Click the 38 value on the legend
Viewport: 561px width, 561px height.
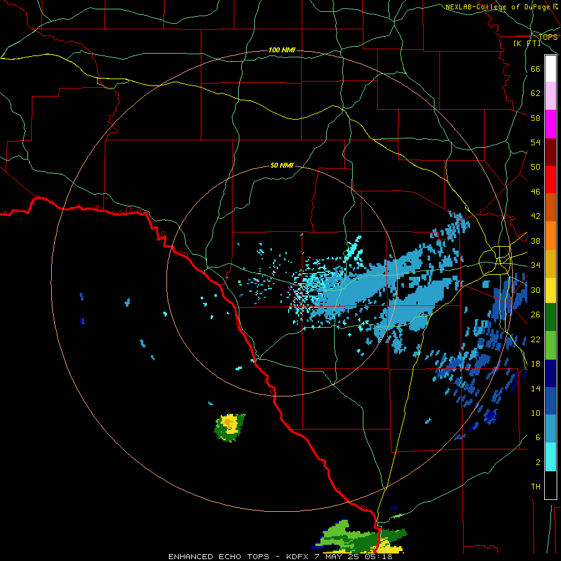point(535,241)
